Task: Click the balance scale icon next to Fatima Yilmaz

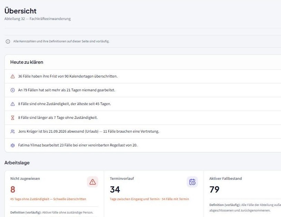Action: point(12,145)
